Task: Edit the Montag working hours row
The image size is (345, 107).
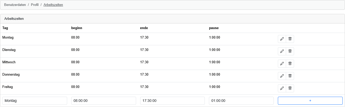Action: pyautogui.click(x=282, y=39)
